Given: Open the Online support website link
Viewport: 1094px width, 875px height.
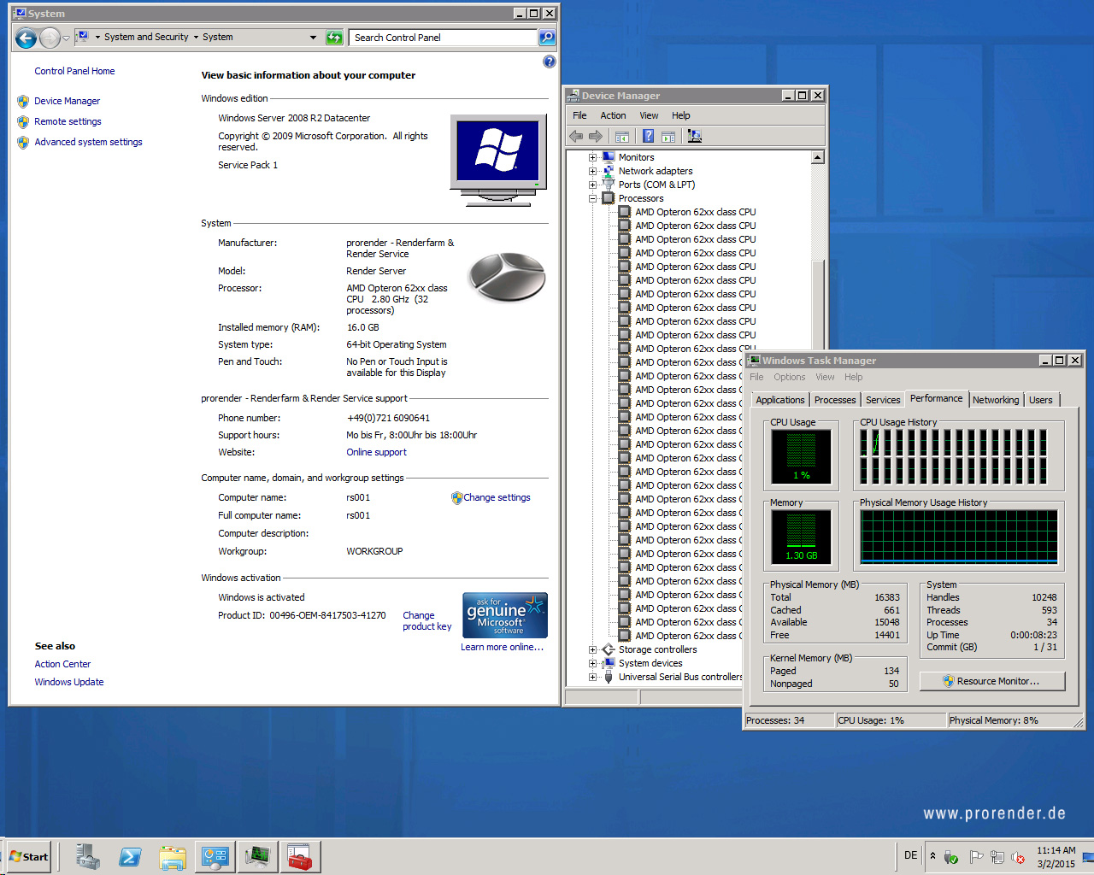Looking at the screenshot, I should (x=376, y=452).
